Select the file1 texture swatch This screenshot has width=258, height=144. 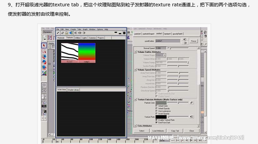pyautogui.click(x=69, y=53)
